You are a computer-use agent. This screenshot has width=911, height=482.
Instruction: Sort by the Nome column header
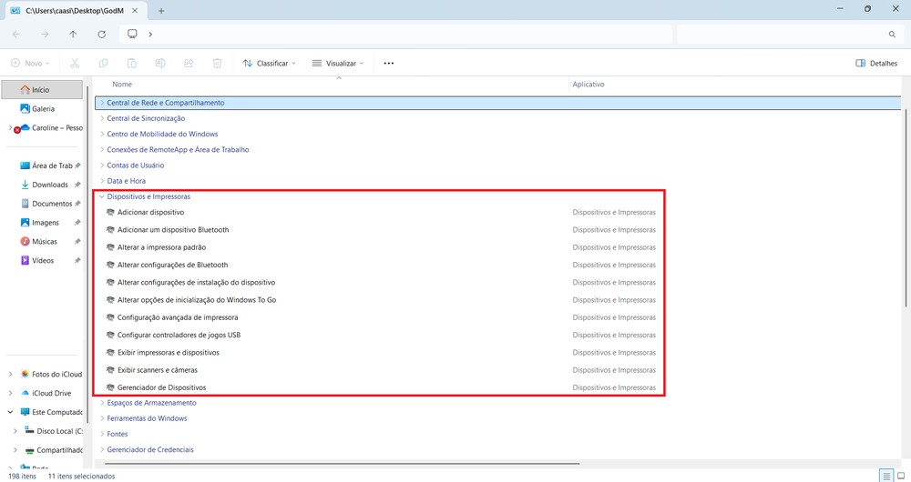[x=122, y=84]
